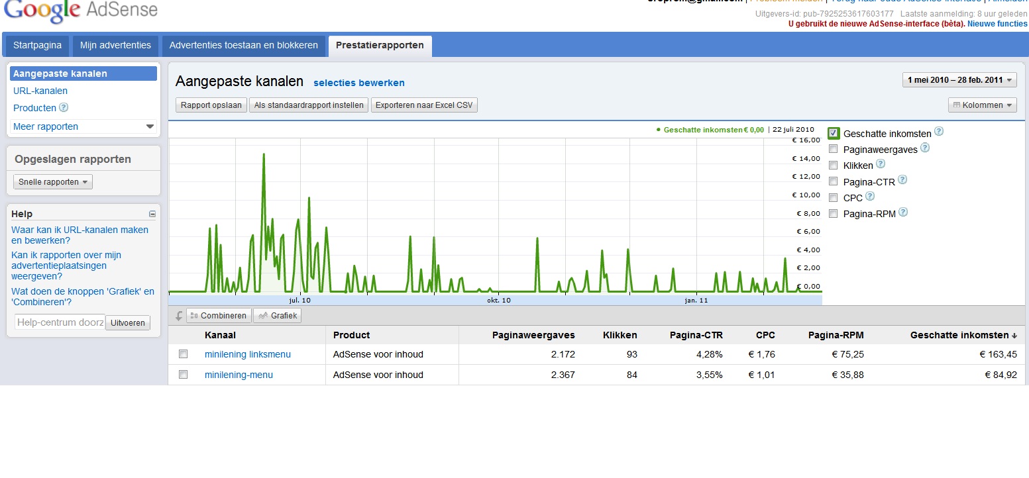
Task: Open help icon beside CPC checkbox
Action: click(870, 196)
